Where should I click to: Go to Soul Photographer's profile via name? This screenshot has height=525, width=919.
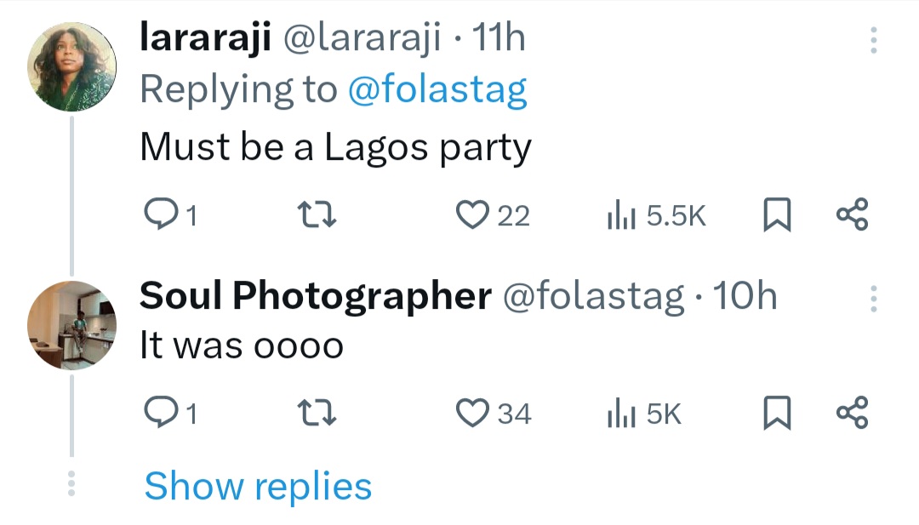click(x=315, y=296)
